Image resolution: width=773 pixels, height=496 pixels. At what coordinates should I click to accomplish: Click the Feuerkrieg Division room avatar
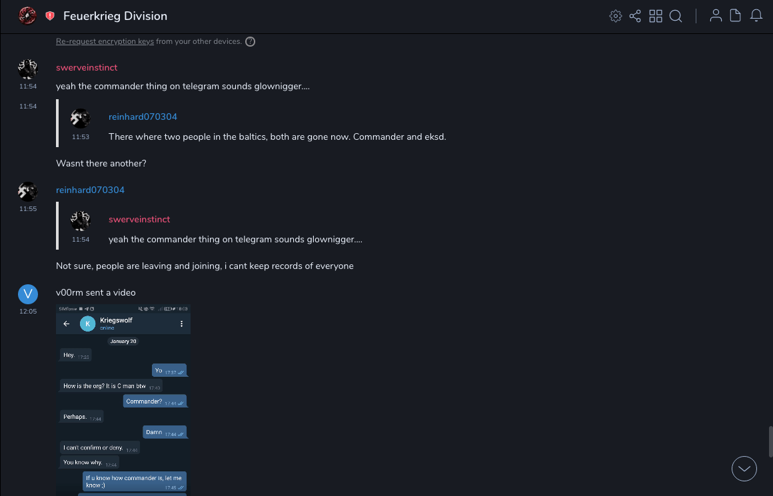27,16
